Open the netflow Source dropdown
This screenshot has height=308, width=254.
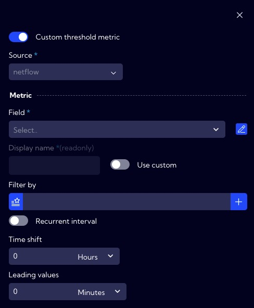(x=66, y=72)
